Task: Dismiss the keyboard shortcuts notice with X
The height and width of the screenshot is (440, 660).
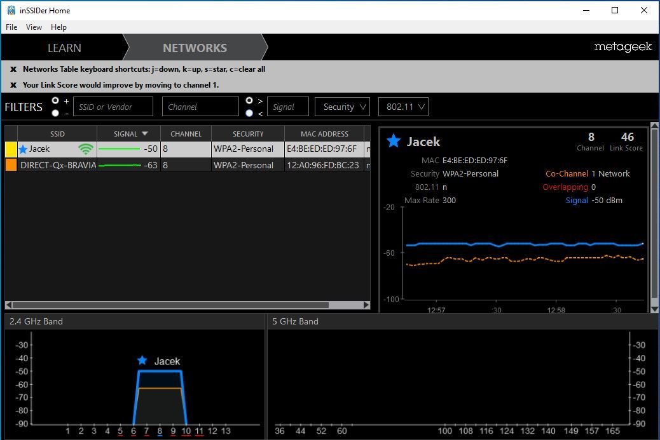Action: click(13, 69)
